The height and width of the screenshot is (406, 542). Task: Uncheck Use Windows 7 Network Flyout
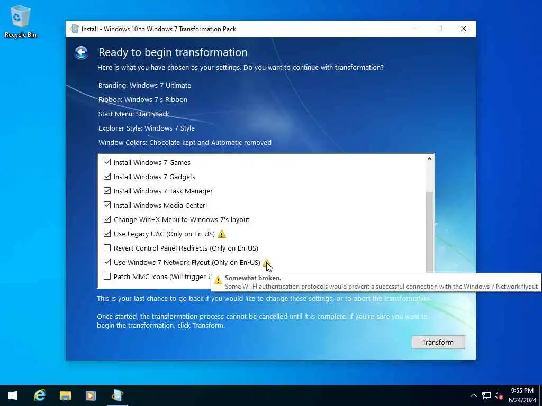(x=107, y=262)
